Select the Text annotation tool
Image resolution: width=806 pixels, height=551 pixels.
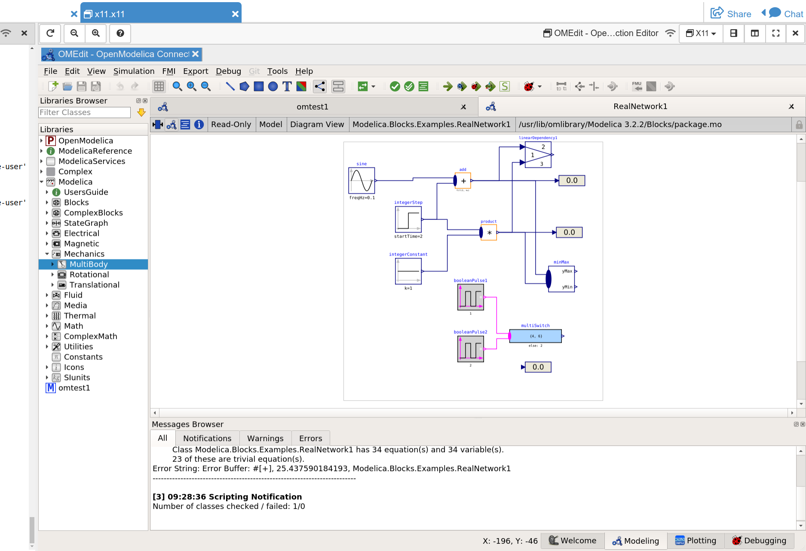pos(287,86)
